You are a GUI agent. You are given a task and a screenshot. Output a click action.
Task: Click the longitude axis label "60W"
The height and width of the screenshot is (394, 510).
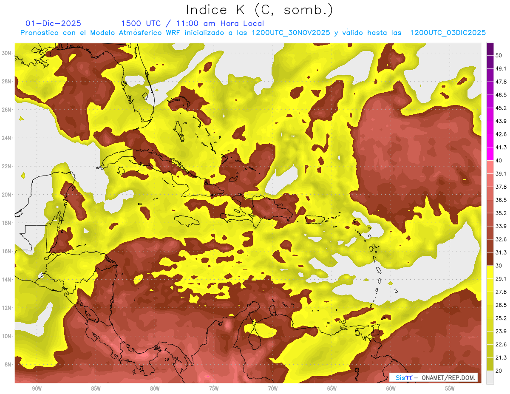(391, 388)
